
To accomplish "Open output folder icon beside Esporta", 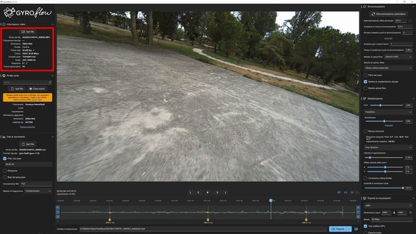I will click(356, 229).
